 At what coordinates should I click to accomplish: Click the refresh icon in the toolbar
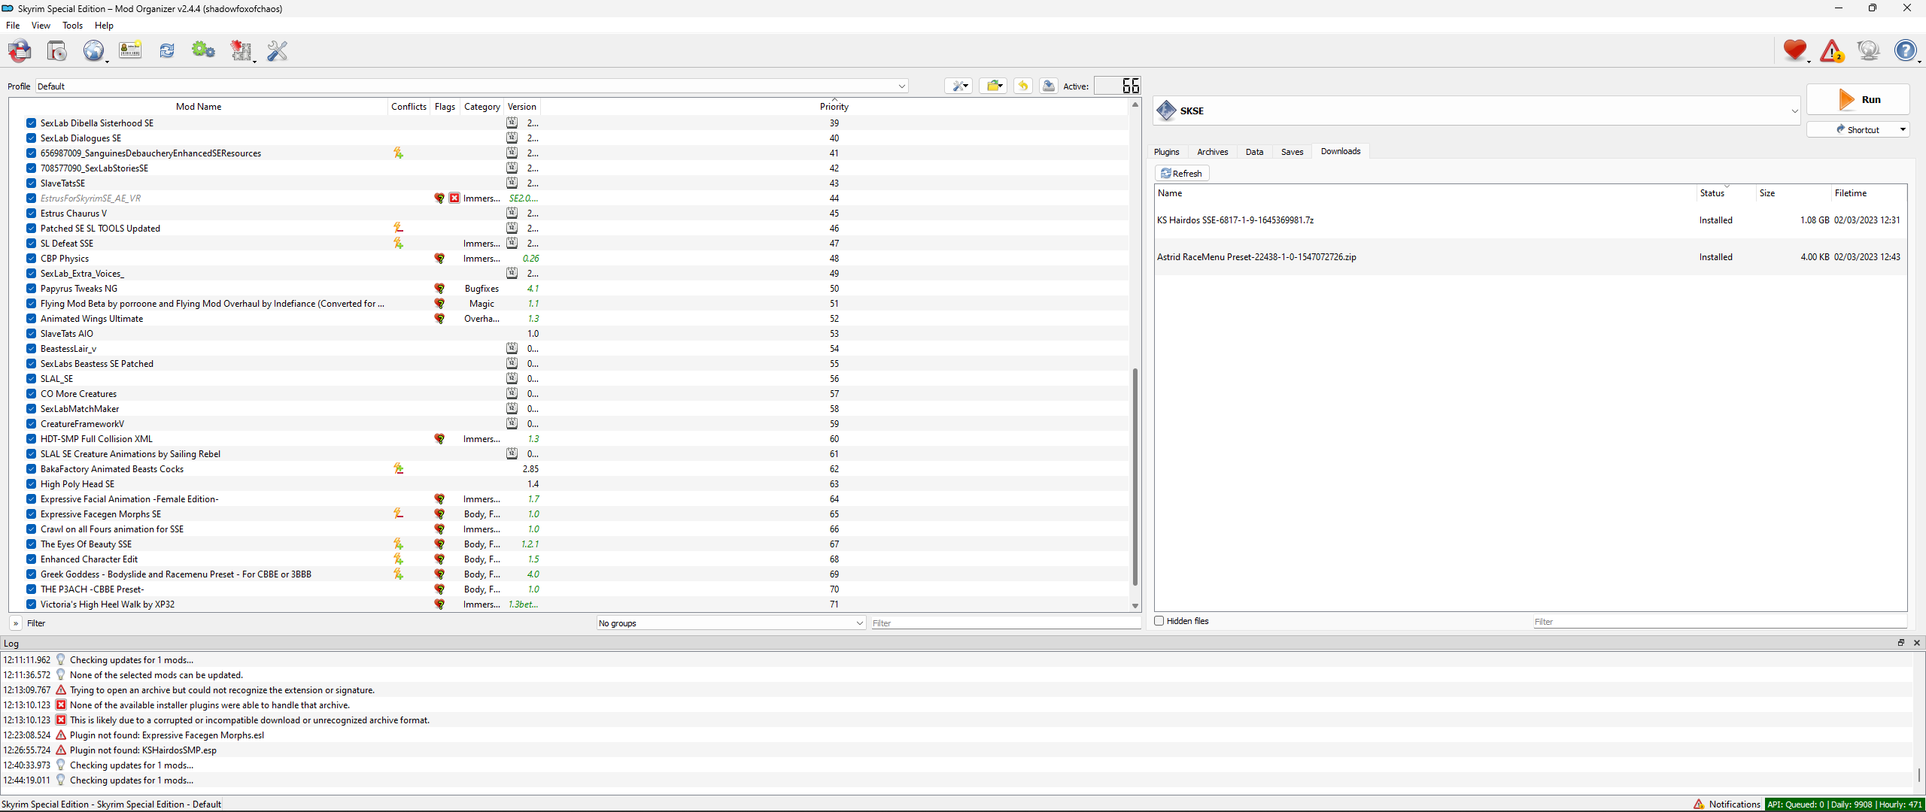[x=166, y=50]
